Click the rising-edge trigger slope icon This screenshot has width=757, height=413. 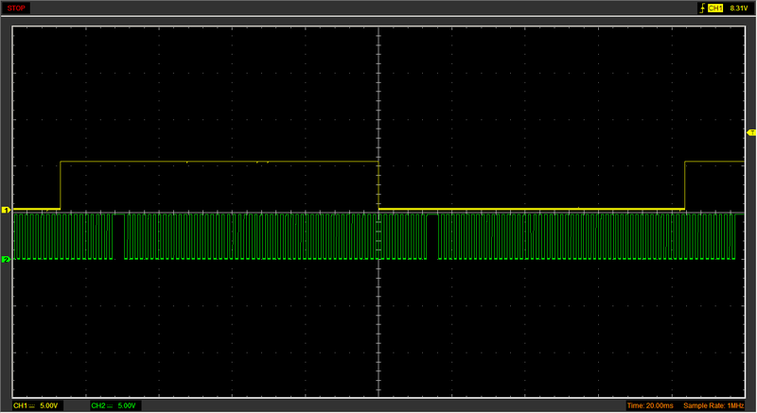(x=702, y=8)
